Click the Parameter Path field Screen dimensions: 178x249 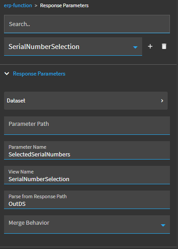click(x=87, y=125)
